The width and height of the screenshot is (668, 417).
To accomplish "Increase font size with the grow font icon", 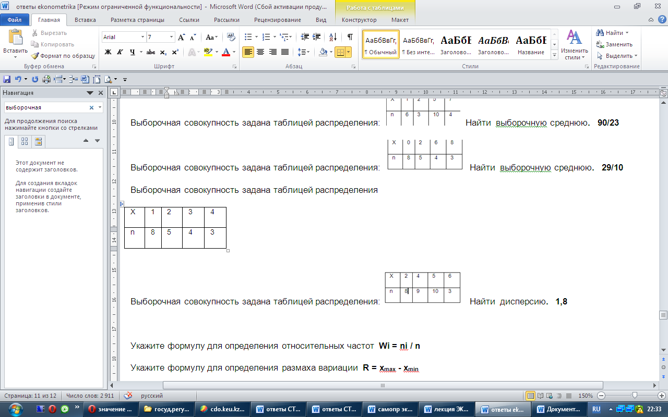I will (x=182, y=37).
